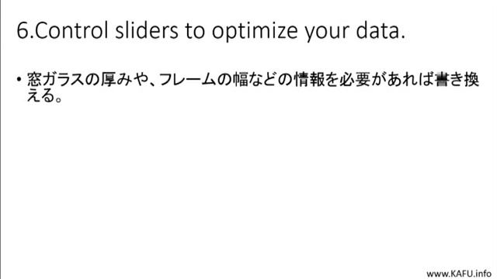Click the number 6 starting the title
The width and height of the screenshot is (497, 279).
click(x=23, y=31)
